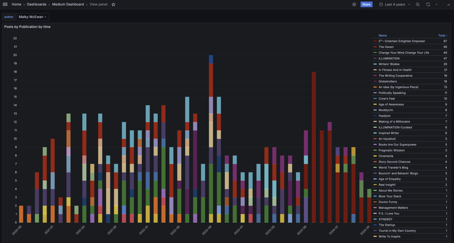Select Inspired Writer legend entry
Image resolution: width=454 pixels, height=243 pixels.
click(388, 133)
